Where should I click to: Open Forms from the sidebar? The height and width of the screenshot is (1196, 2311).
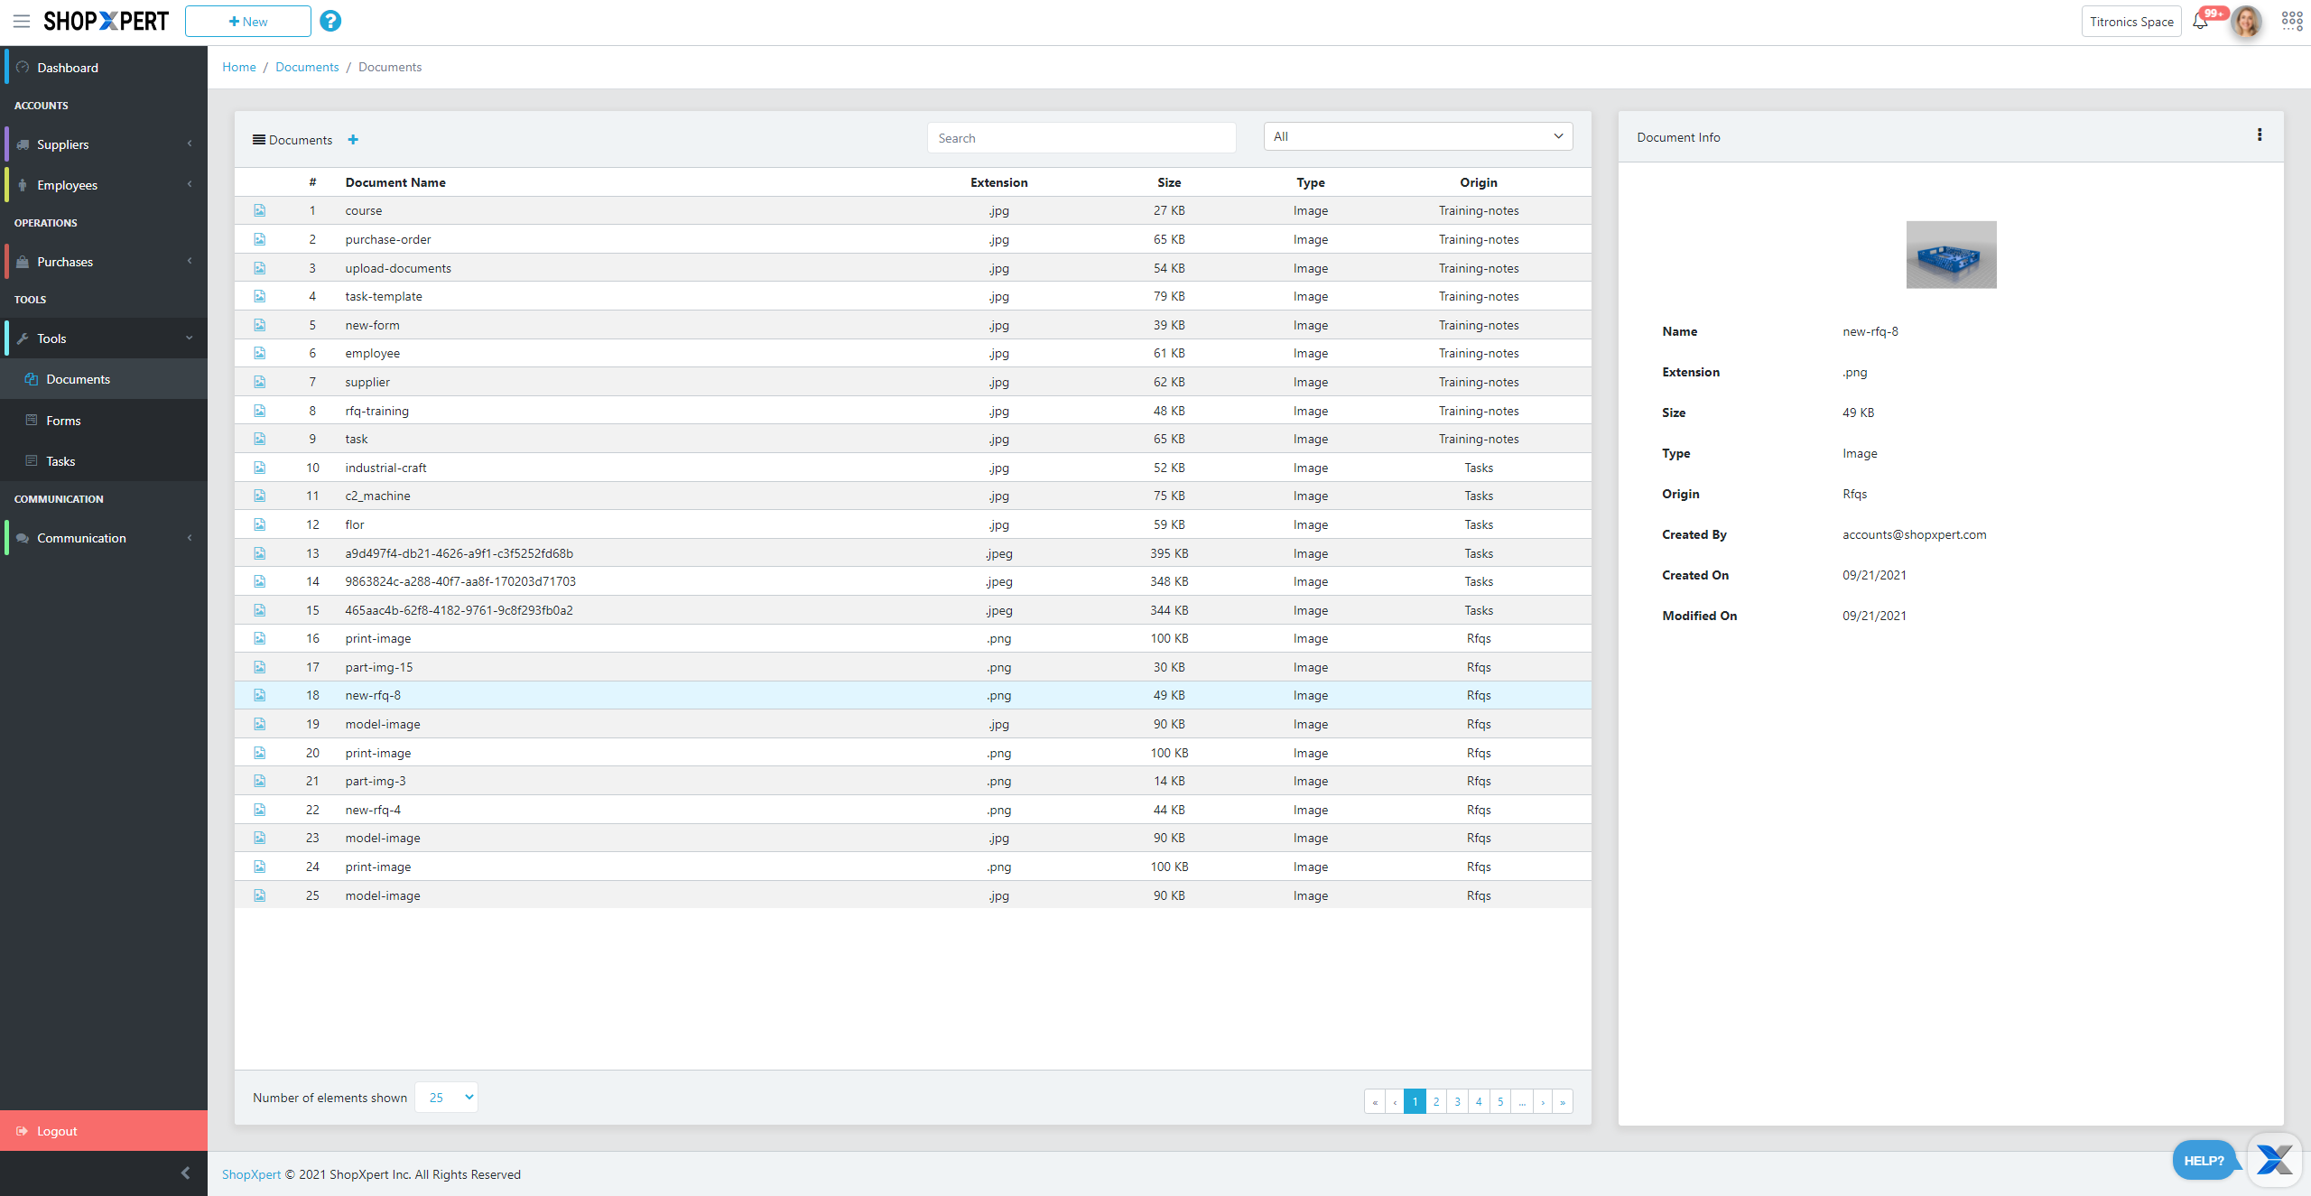pos(65,420)
